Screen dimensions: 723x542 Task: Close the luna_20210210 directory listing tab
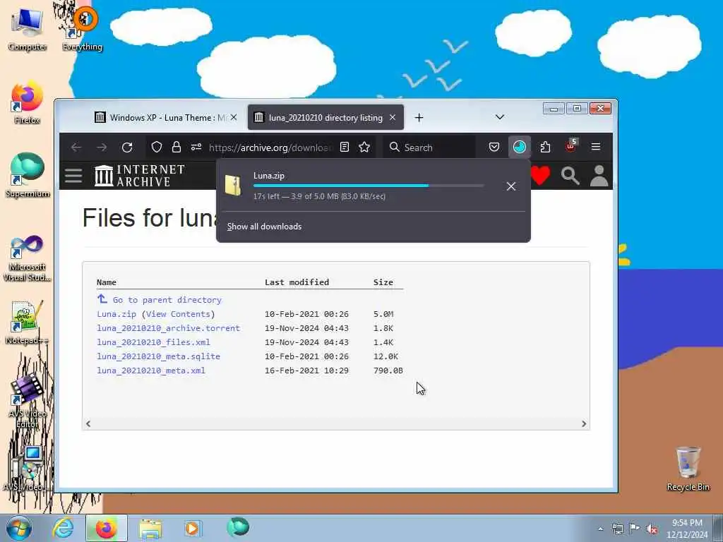pyautogui.click(x=393, y=118)
